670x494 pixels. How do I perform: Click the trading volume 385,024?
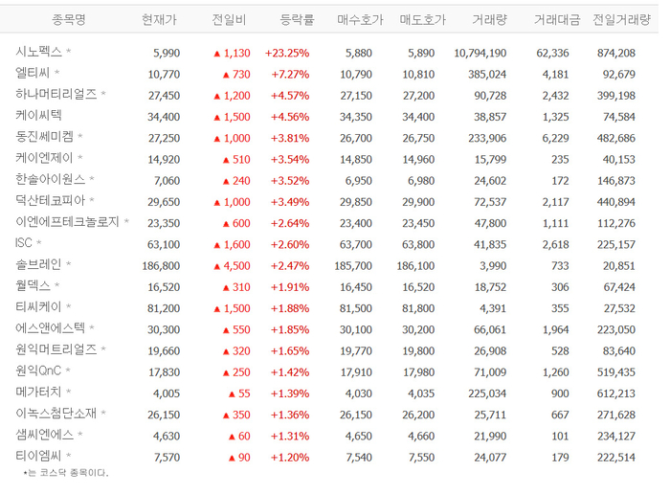[487, 75]
